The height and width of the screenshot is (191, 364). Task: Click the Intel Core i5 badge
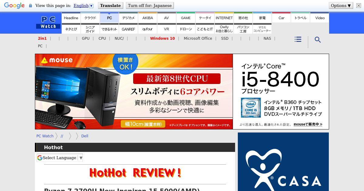tap(251, 108)
